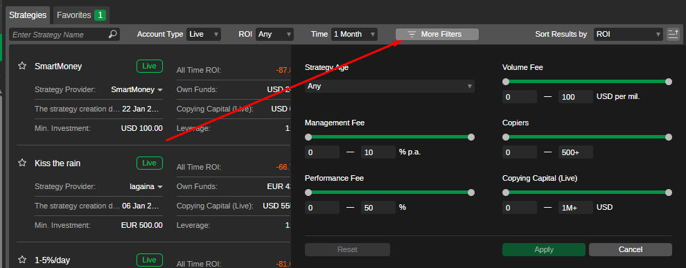Click Performance Fee minimum slider handle
The image size is (686, 268).
(x=308, y=193)
